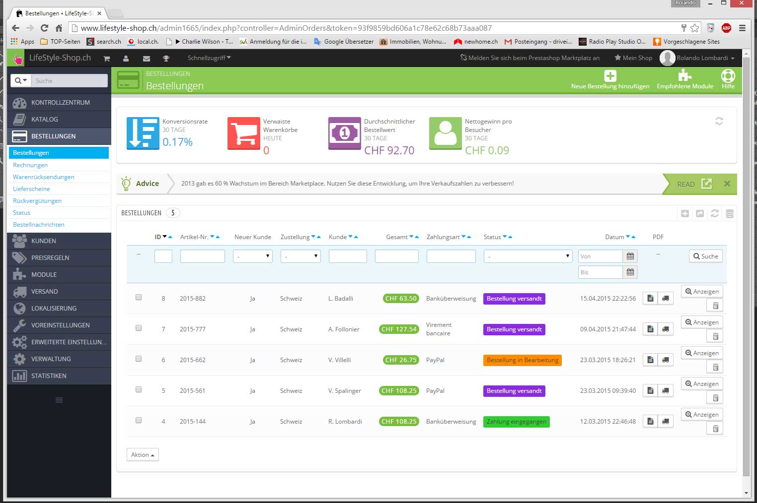The image size is (757, 503).
Task: Click the Artikel-Nr. filter input field
Action: 203,256
